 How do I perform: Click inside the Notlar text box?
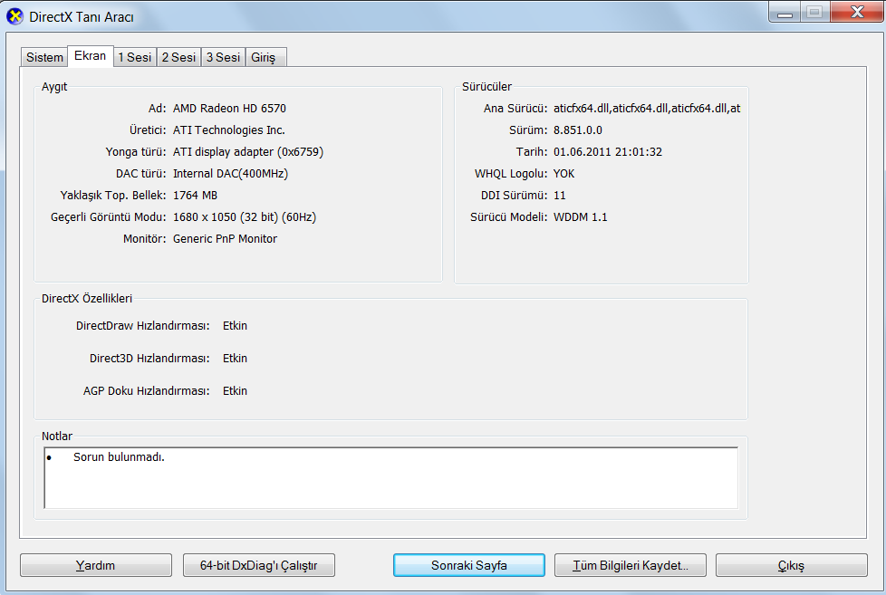point(391,478)
